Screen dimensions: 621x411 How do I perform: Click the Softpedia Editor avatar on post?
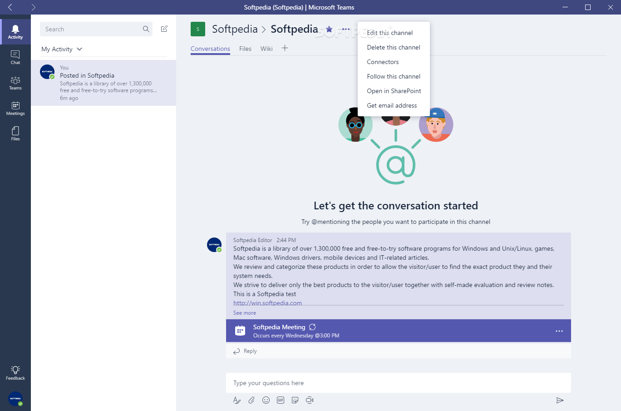click(x=214, y=245)
